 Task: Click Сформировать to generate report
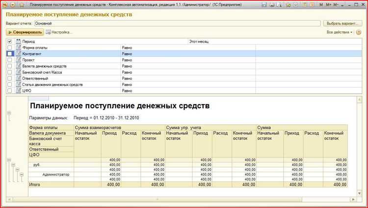[x=25, y=32]
